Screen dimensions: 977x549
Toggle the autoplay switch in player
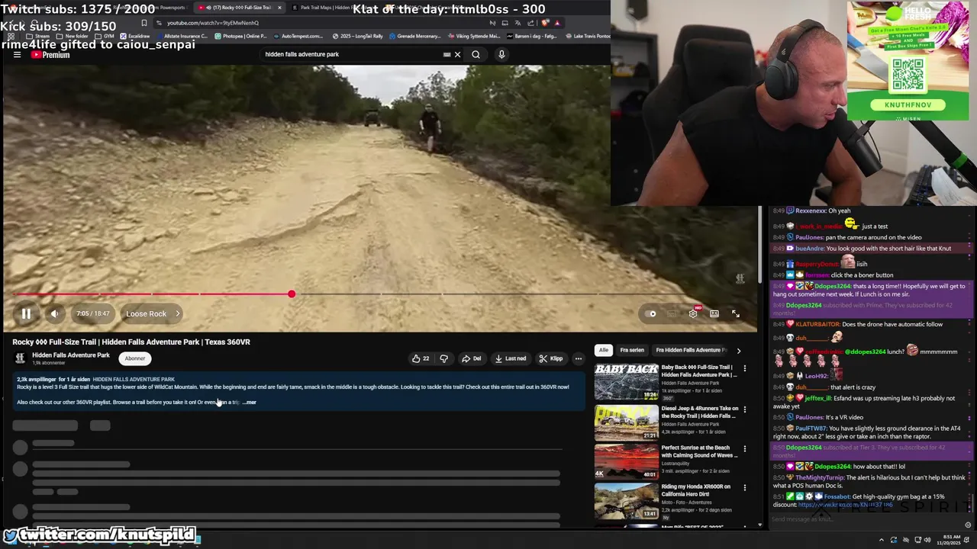pos(650,313)
